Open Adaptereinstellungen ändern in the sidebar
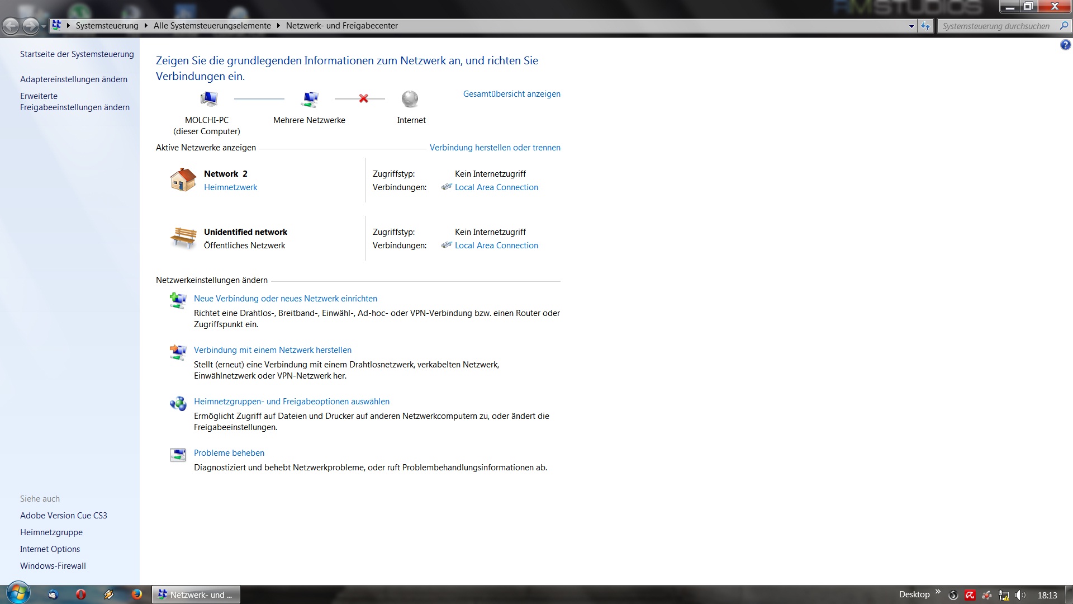The width and height of the screenshot is (1073, 604). [74, 79]
